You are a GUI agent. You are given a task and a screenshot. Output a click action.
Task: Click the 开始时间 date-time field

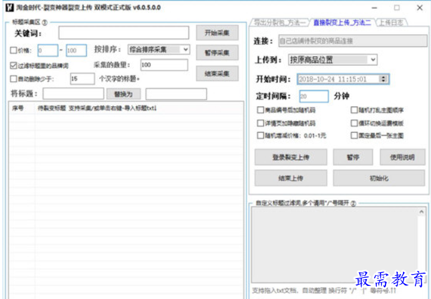pos(343,79)
